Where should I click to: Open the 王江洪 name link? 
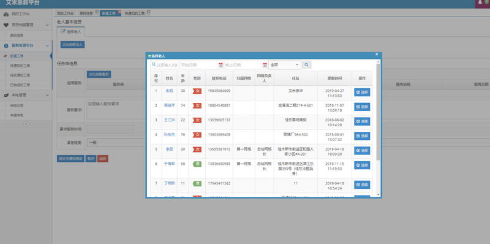pyautogui.click(x=169, y=120)
